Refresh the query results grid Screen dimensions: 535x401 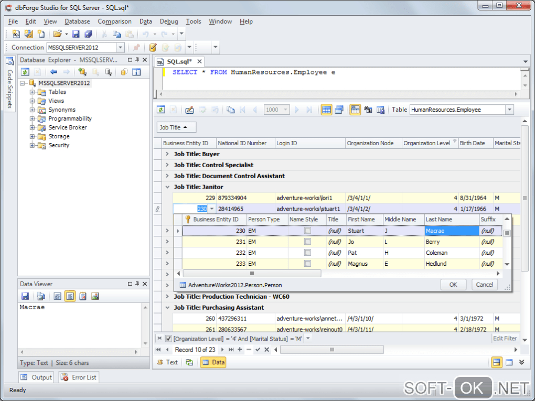pos(161,110)
